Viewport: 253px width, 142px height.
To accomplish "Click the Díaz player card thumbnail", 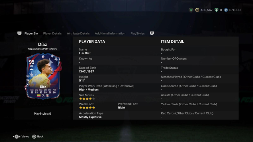I will [43, 76].
